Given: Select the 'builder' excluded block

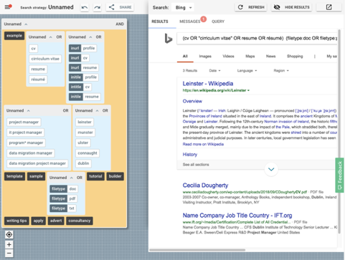Looking at the screenshot, I should point(115,176).
